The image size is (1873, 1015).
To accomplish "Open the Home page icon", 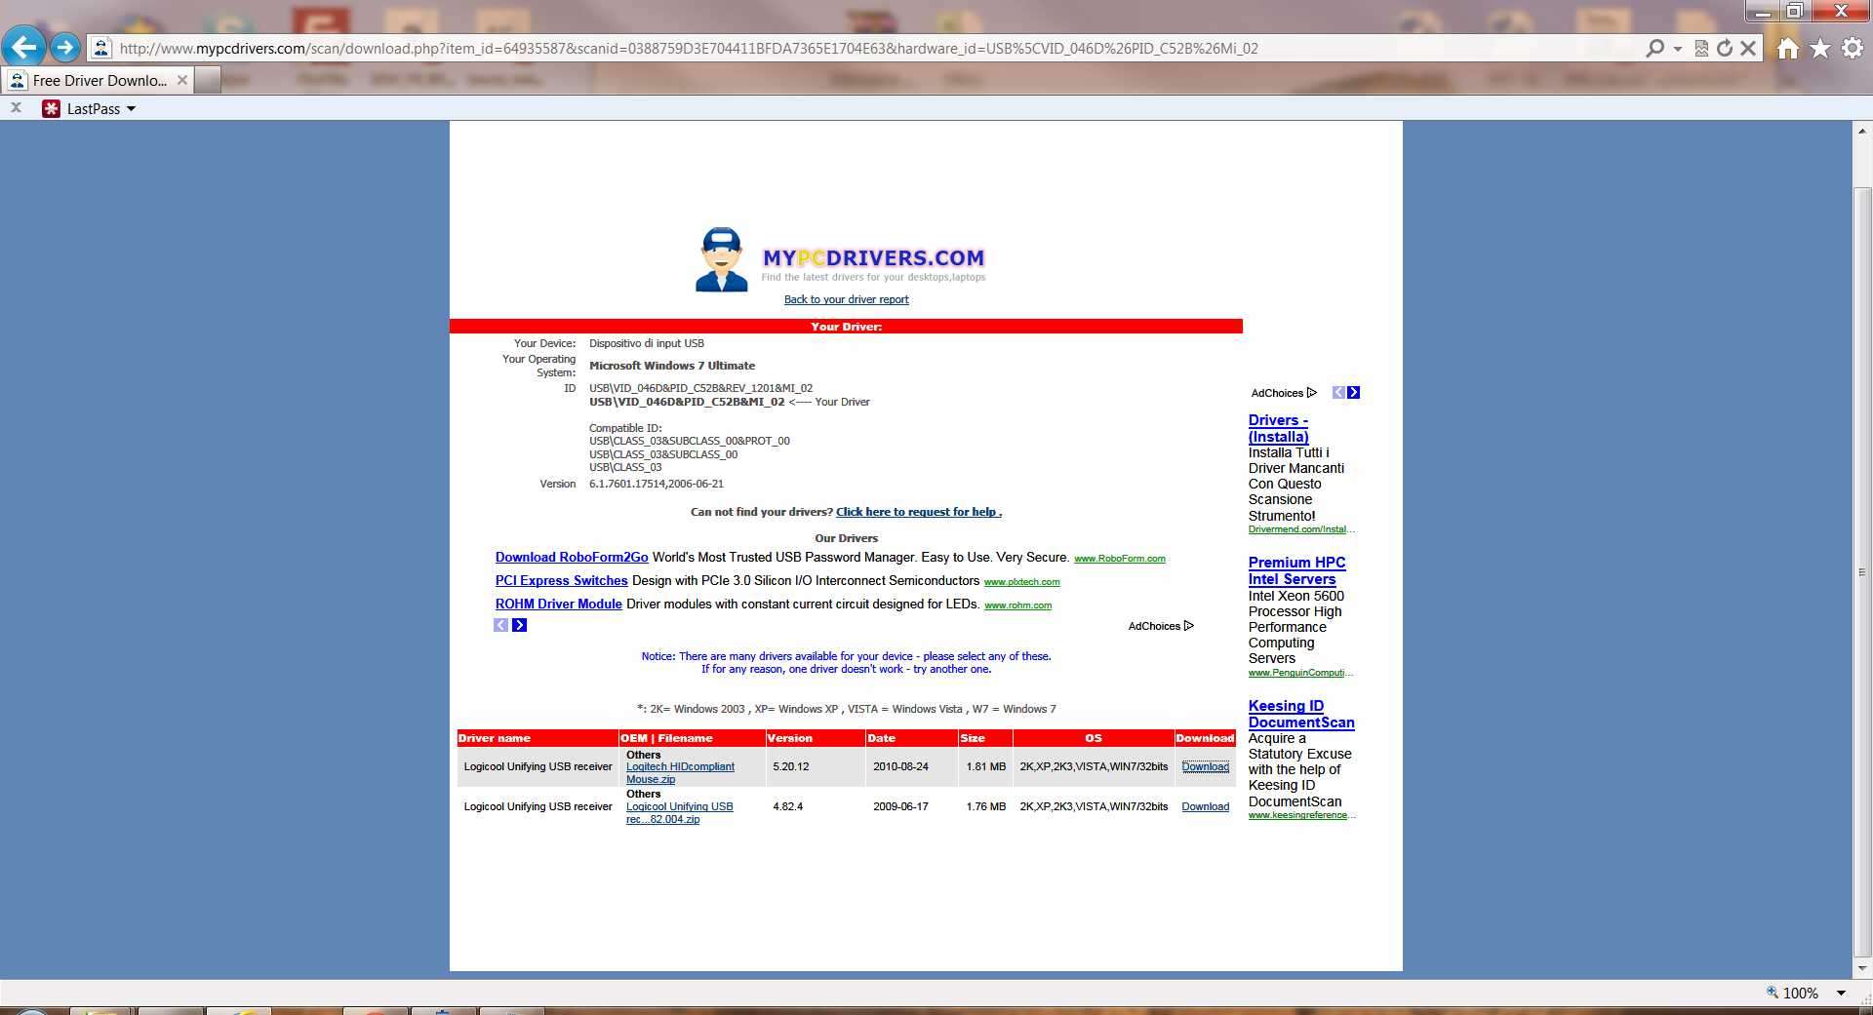I will tap(1787, 48).
